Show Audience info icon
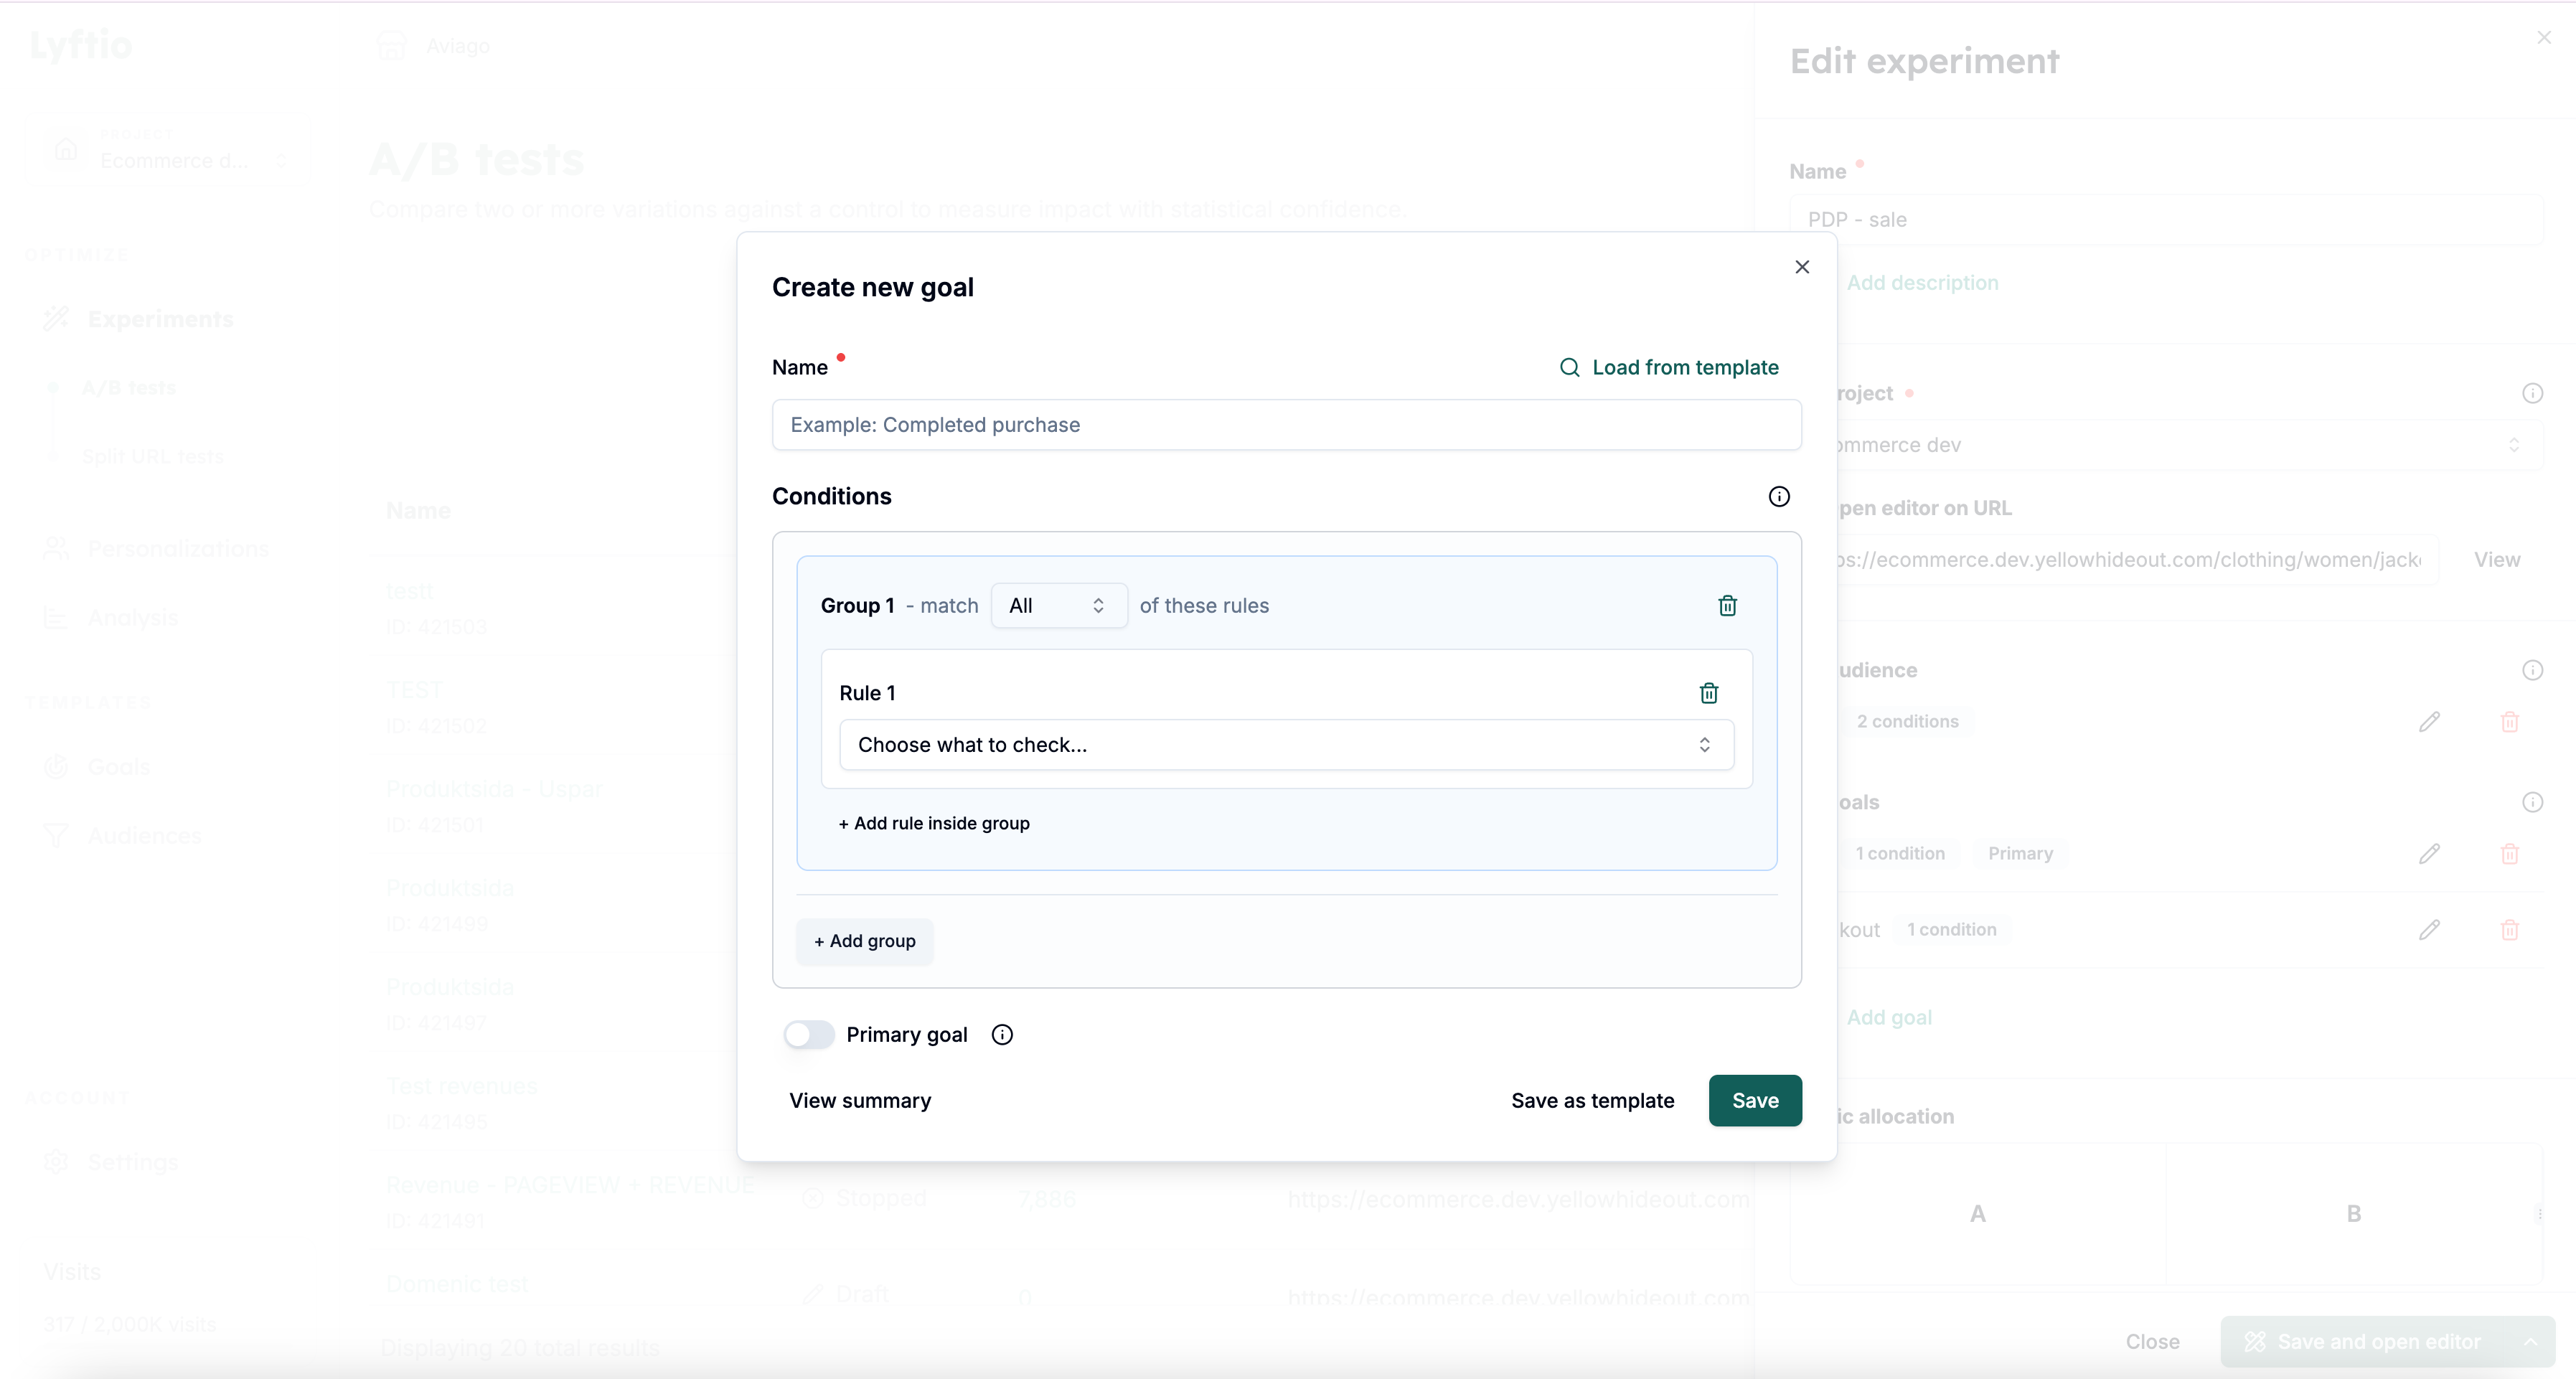Screen dimensions: 2576x1379 2532,670
